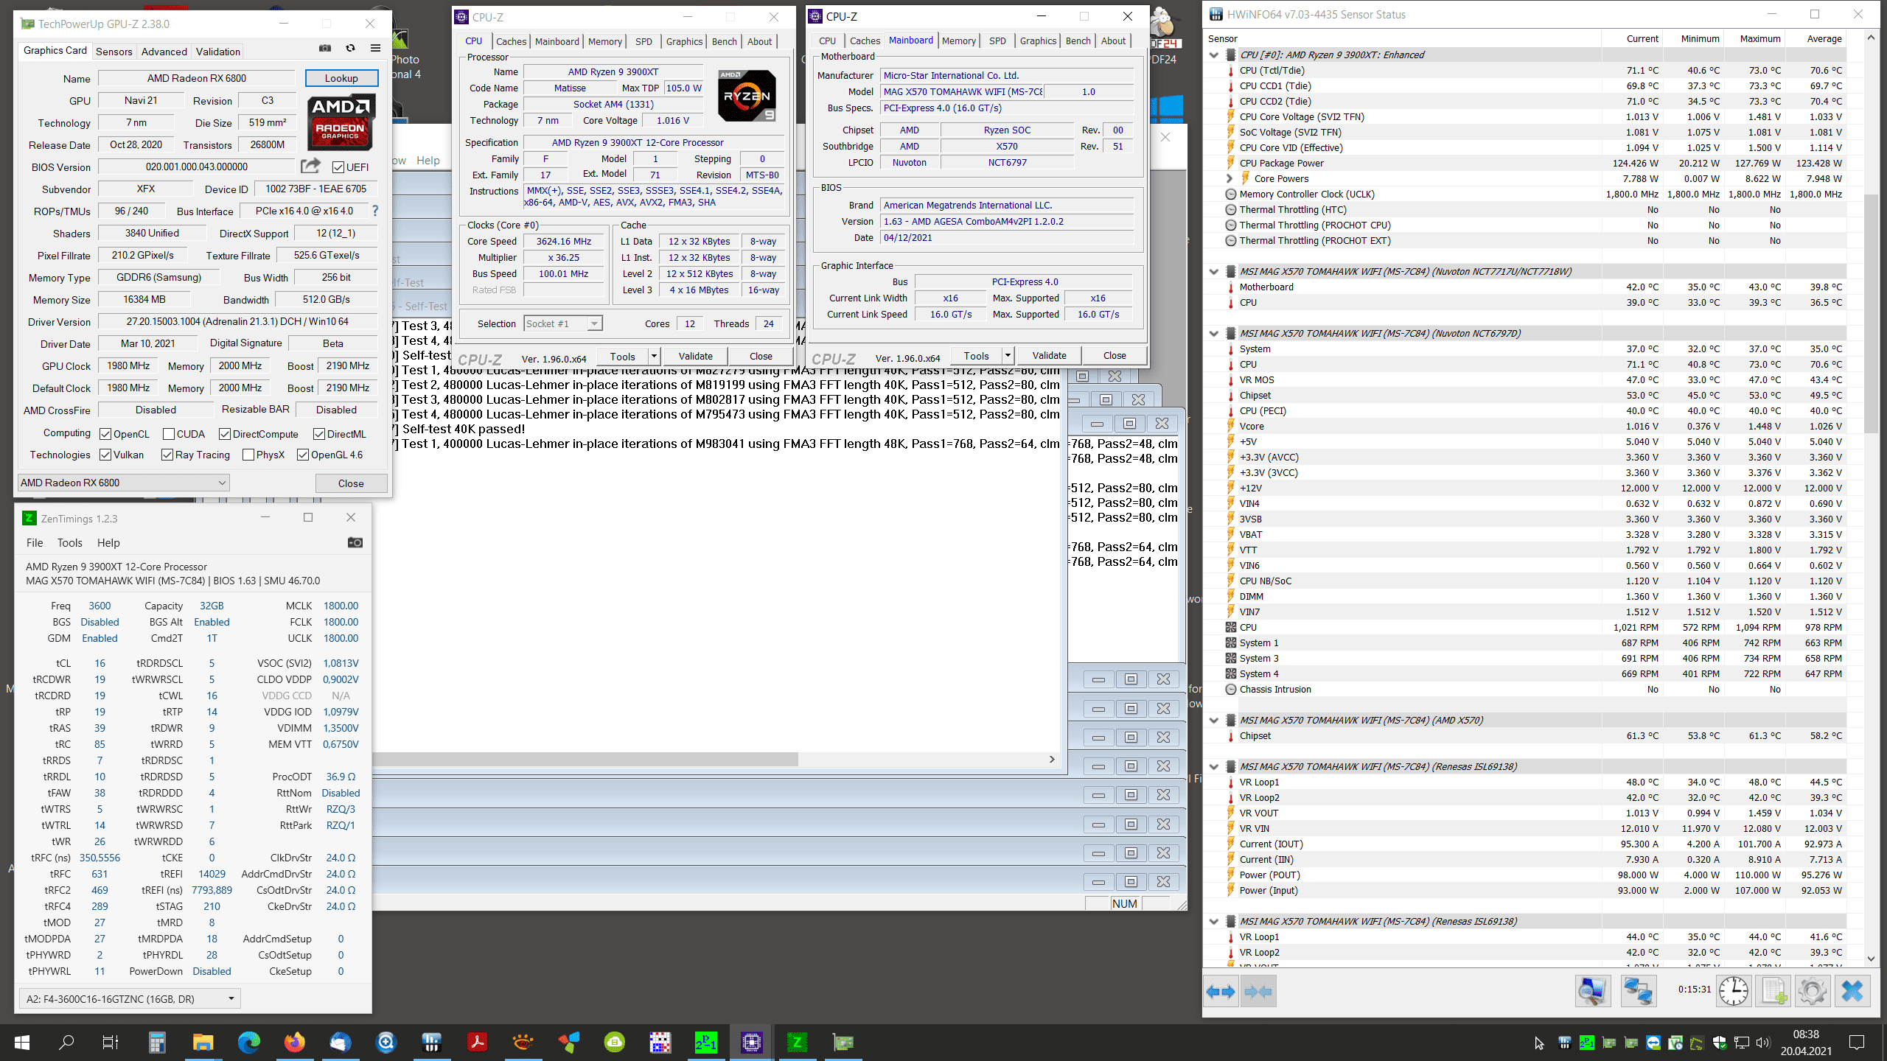Toggle the CUDA checkbox
Image resolution: width=1887 pixels, height=1061 pixels.
click(169, 435)
